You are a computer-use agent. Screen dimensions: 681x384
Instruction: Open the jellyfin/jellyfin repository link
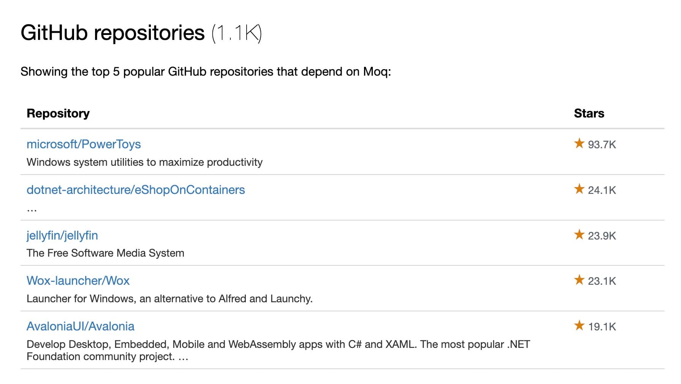point(62,235)
